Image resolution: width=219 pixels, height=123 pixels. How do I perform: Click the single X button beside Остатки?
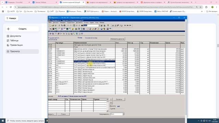tap(111, 99)
